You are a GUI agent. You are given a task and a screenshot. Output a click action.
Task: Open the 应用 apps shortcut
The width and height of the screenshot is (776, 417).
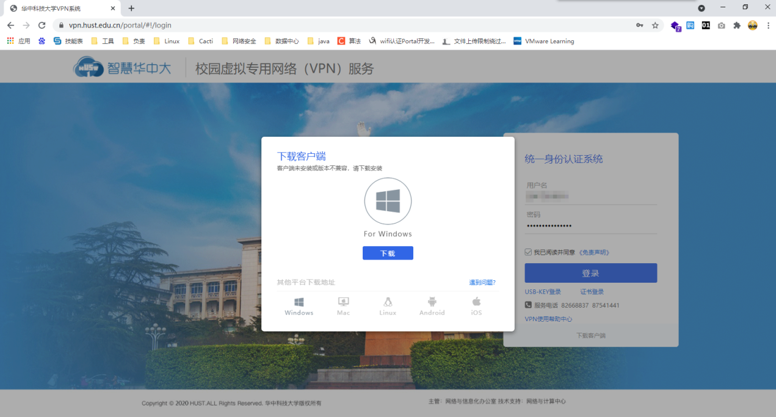pos(18,41)
